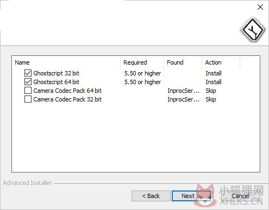
Task: Click the Action column header
Action: click(x=221, y=62)
